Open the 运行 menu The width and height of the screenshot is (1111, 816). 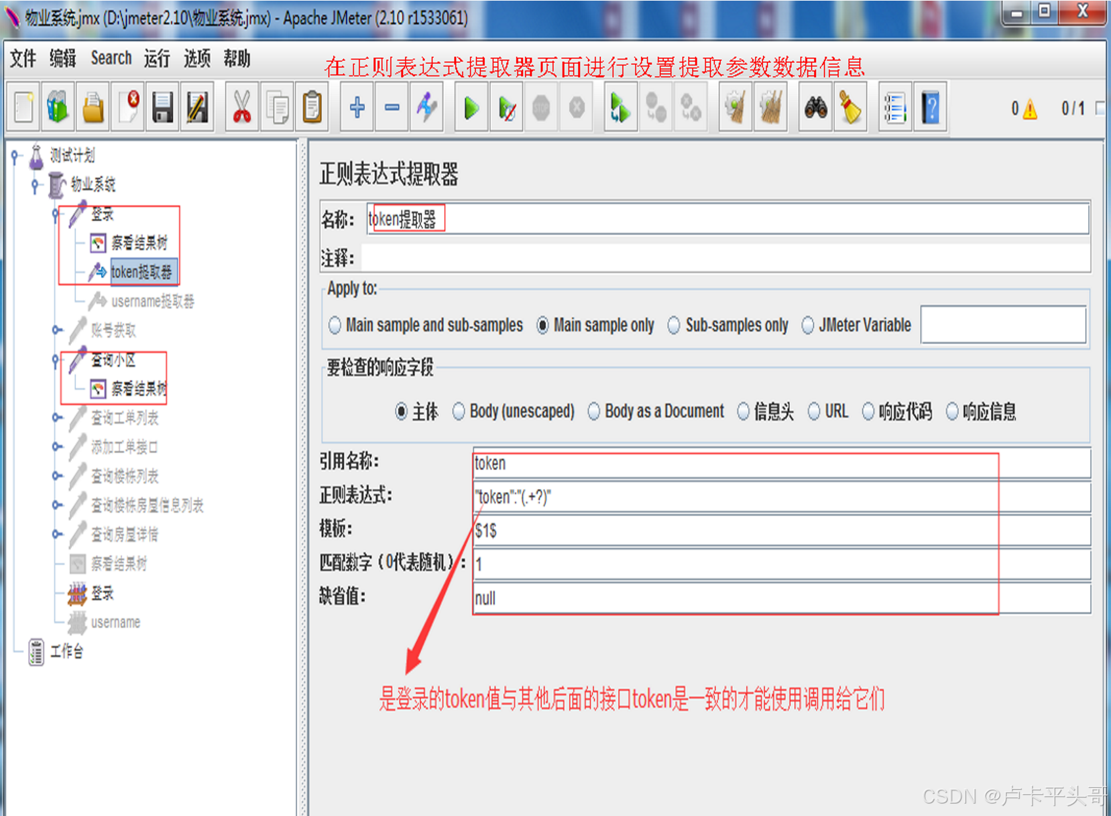(x=157, y=59)
